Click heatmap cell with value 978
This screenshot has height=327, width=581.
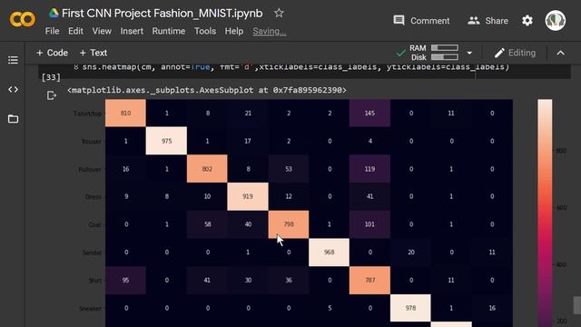pyautogui.click(x=410, y=308)
